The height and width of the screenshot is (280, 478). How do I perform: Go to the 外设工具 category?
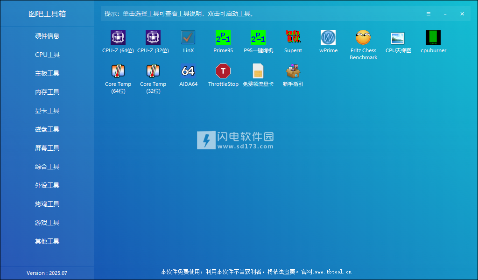click(47, 185)
